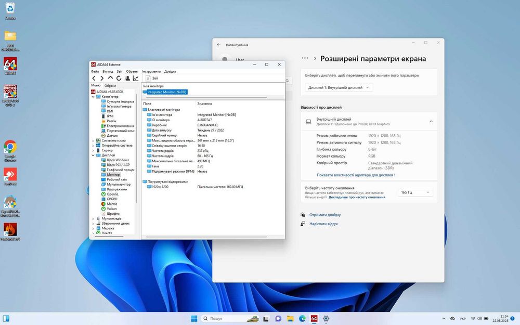The height and width of the screenshot is (325, 520).
Task: Open the Google Chrome desktop shortcut
Action: (x=10, y=151)
